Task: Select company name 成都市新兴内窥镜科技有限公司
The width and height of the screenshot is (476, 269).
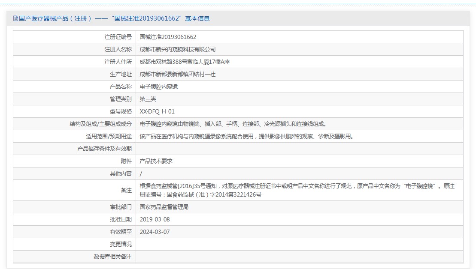Action: point(178,49)
